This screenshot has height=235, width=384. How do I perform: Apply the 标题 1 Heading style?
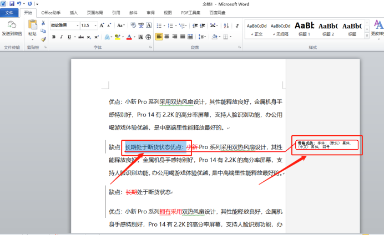(x=304, y=29)
